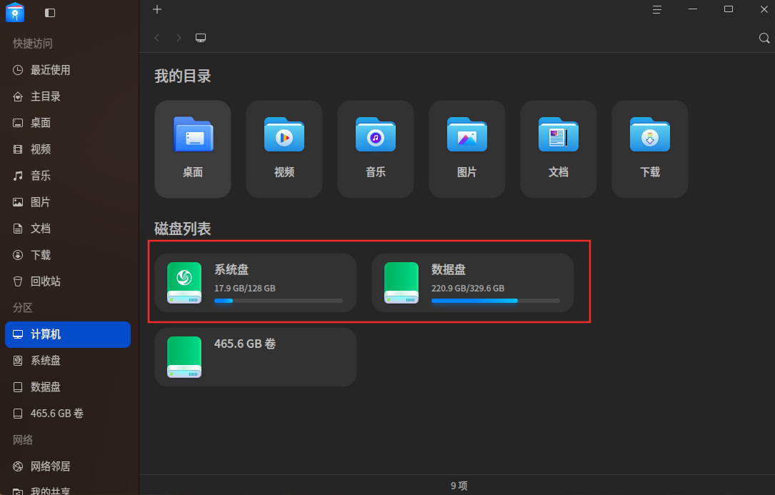Toggle the sidebar with the panel icon
The width and height of the screenshot is (775, 495).
pos(50,13)
